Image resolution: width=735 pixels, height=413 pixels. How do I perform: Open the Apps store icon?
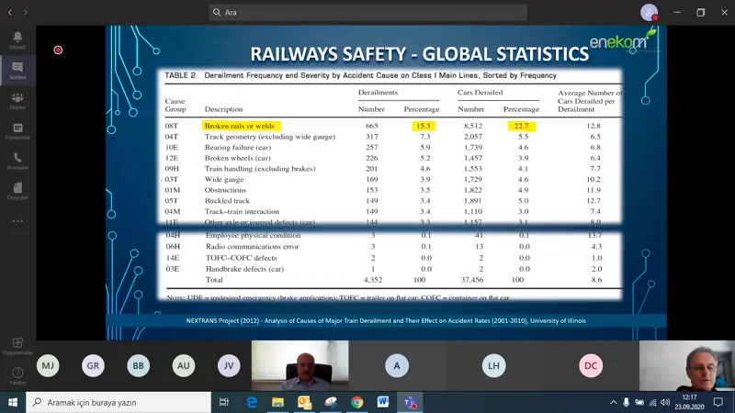(17, 346)
